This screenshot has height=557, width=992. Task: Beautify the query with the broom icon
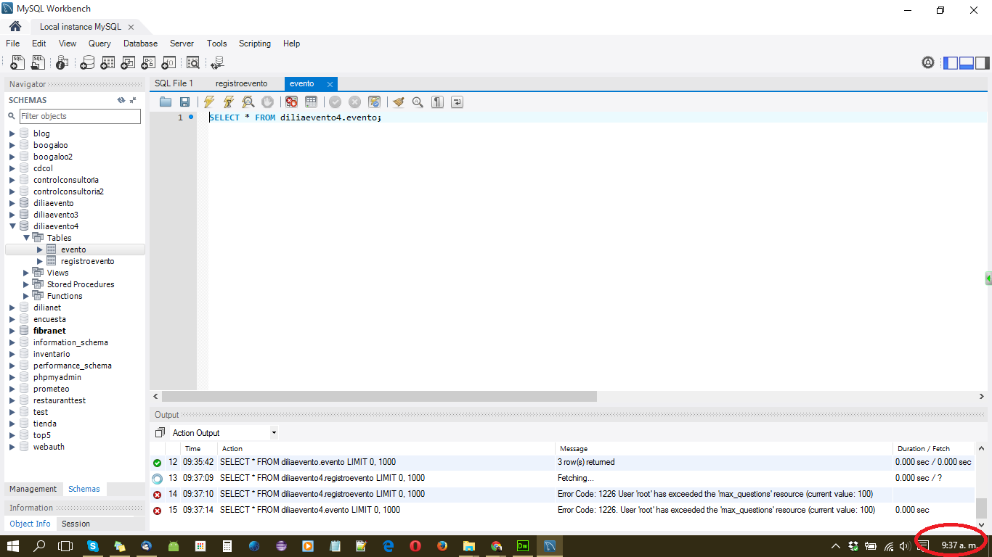(x=398, y=102)
